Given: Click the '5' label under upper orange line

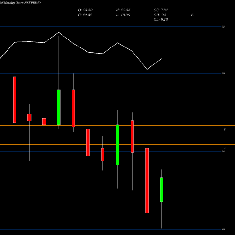Looking at the screenshot, I should (x=225, y=130).
